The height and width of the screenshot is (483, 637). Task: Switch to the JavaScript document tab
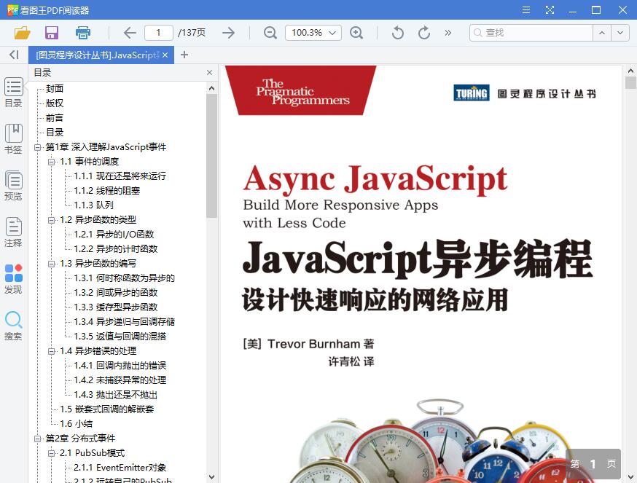point(98,55)
